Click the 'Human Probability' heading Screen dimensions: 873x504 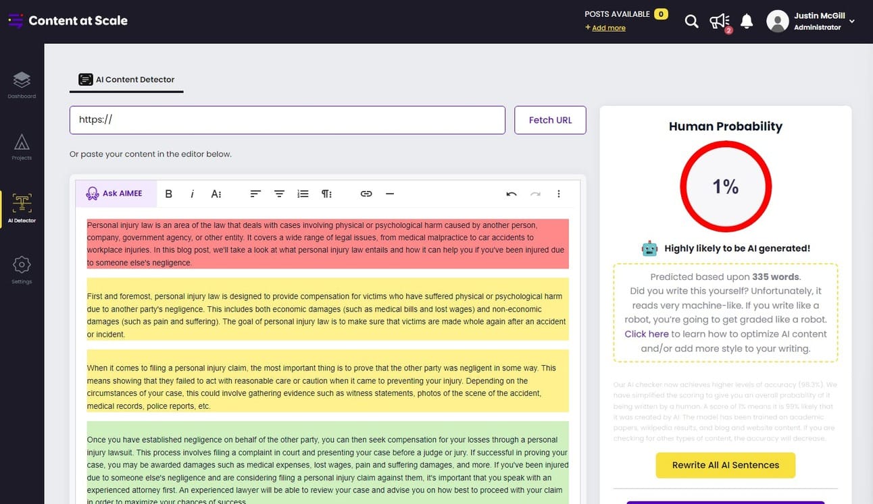coord(726,126)
